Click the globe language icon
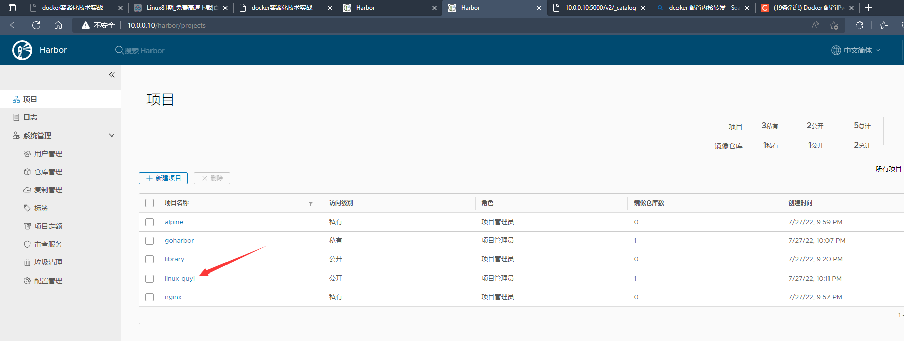904x341 pixels. [836, 50]
